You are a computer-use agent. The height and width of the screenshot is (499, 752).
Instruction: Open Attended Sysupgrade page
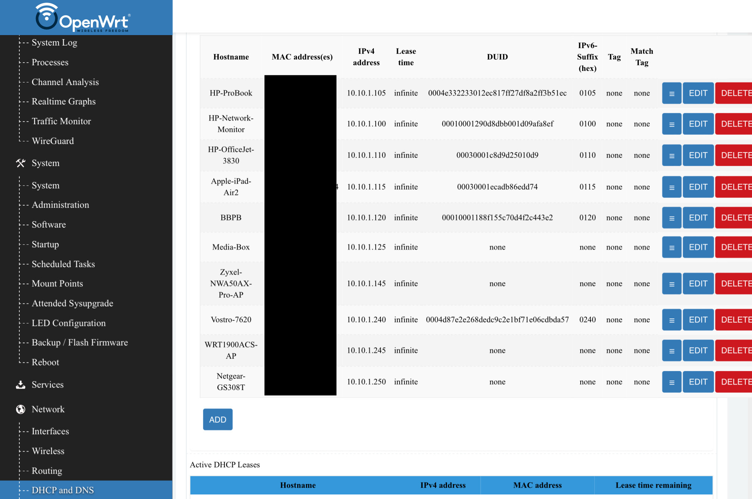(x=72, y=303)
